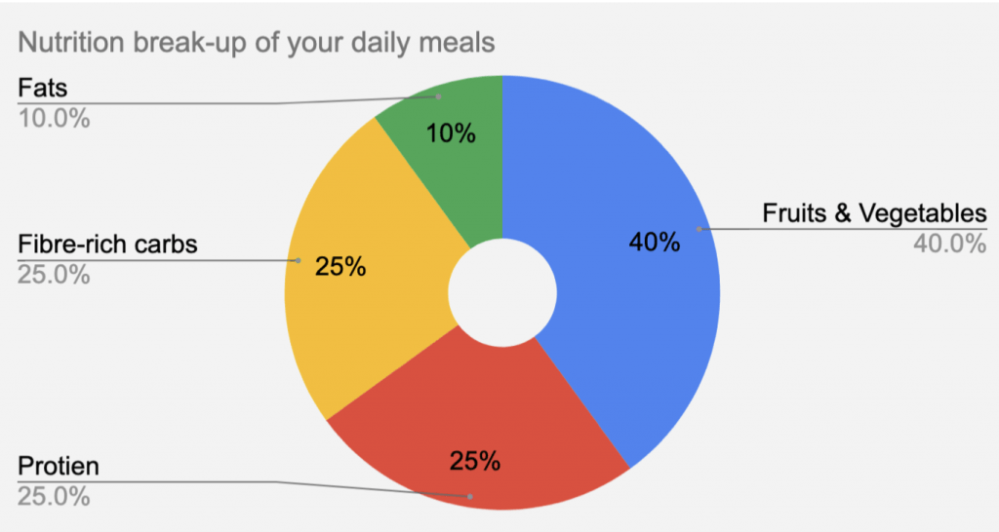Click the 40% data label inside blue slice
Screen dimensions: 999x532
click(654, 244)
